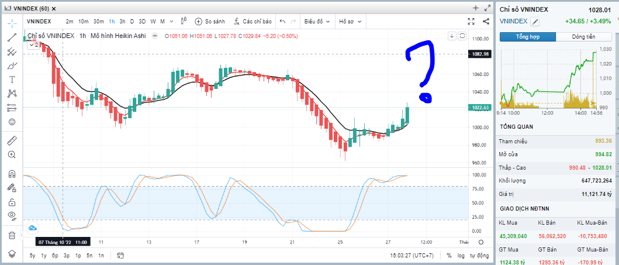Open the cloud indicator icon in the stochastic pane
This screenshot has height=265, width=619.
[x=32, y=228]
